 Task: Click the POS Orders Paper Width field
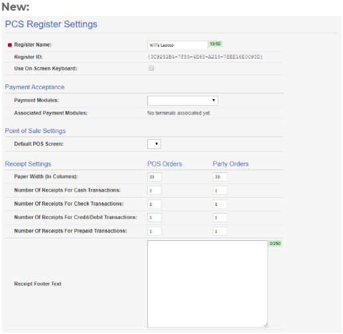click(x=155, y=177)
